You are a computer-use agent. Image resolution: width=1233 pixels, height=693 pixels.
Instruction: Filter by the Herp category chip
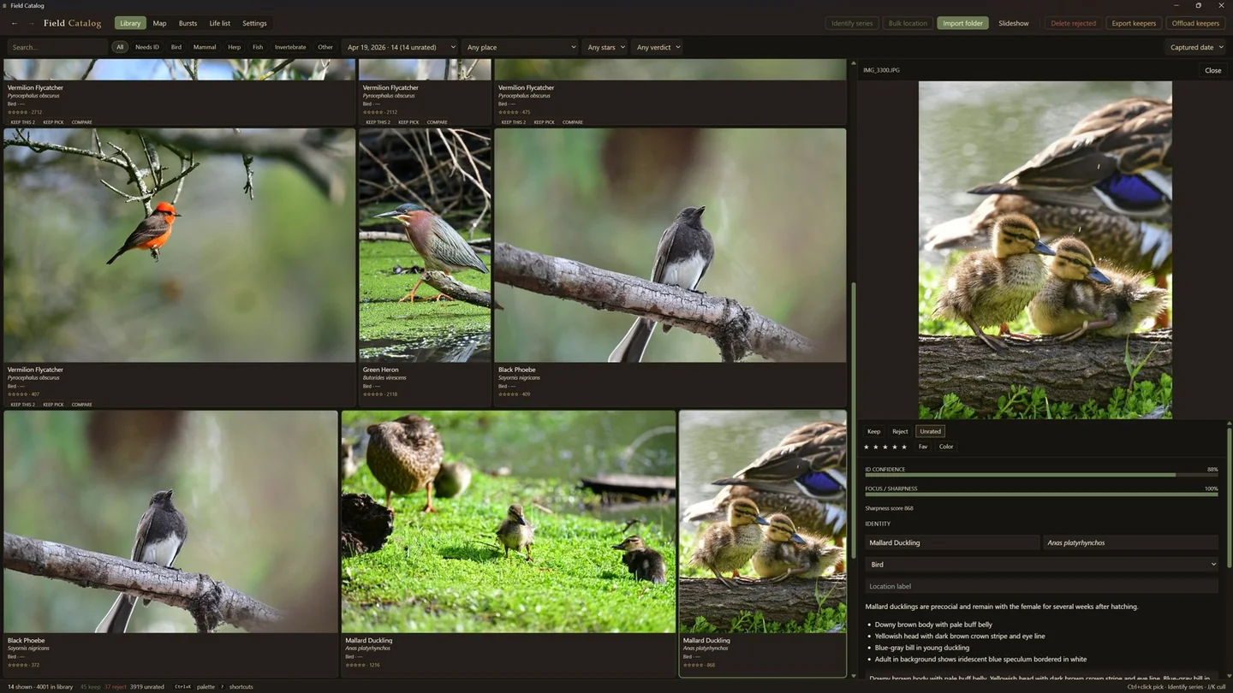235,47
